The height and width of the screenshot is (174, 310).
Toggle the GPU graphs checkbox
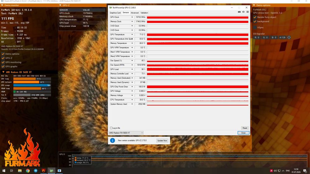pyautogui.click(x=3, y=66)
